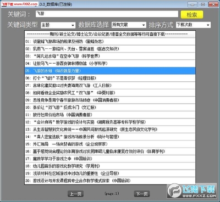This screenshot has height=202, width=220.
Task: Open the 关键词类型 dropdown showing 主题
Action: [x=58, y=25]
